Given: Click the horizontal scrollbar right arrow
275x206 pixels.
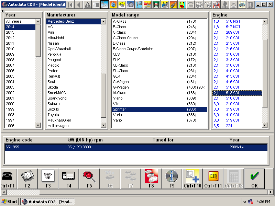Looking at the screenshot, I should pos(271,192).
